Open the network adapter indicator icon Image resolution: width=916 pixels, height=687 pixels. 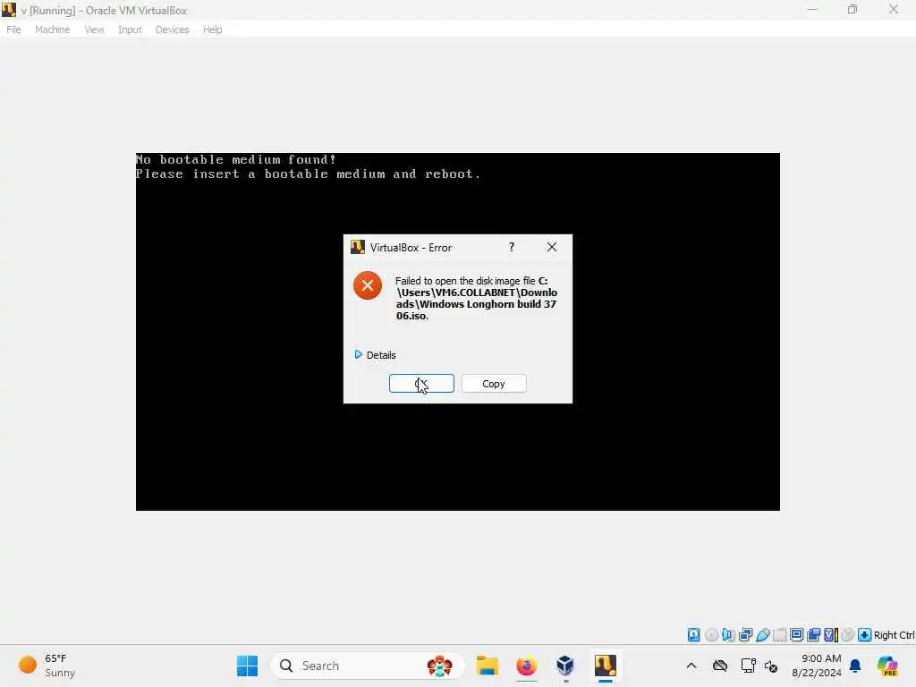click(x=745, y=635)
